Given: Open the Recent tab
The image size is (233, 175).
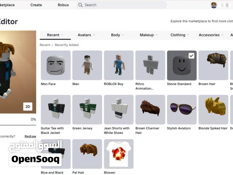Looking at the screenshot, I should (x=55, y=35).
